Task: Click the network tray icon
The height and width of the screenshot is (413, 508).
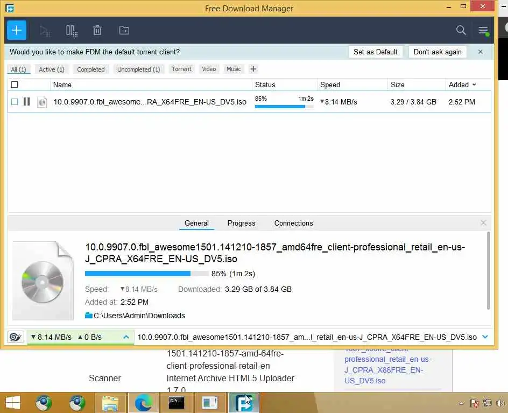Action: pyautogui.click(x=487, y=403)
